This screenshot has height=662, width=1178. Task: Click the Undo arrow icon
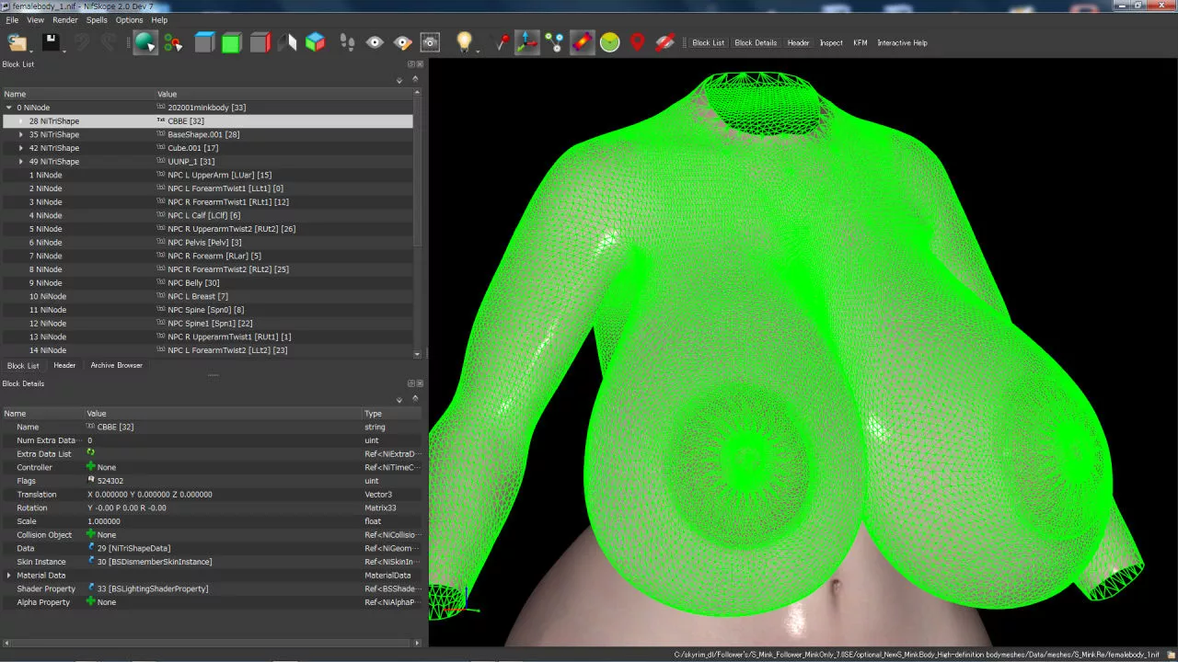[x=82, y=42]
